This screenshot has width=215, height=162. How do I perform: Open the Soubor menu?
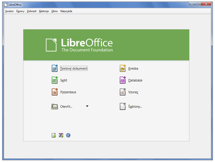pyautogui.click(x=9, y=11)
